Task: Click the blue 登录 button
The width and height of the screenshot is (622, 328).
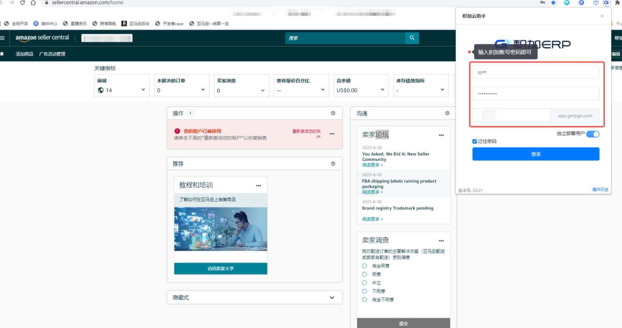Action: [x=536, y=154]
